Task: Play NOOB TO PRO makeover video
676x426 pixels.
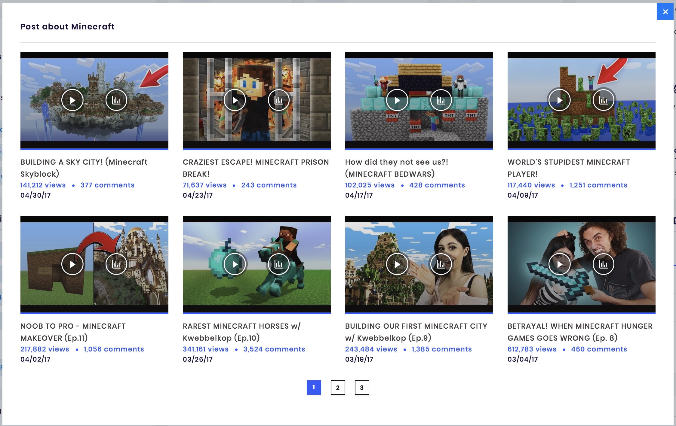Action: click(72, 264)
